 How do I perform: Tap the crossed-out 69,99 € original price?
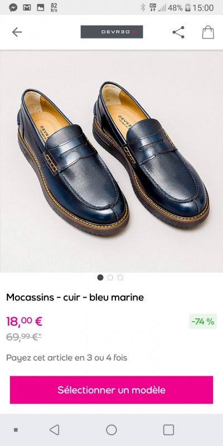pos(23,337)
